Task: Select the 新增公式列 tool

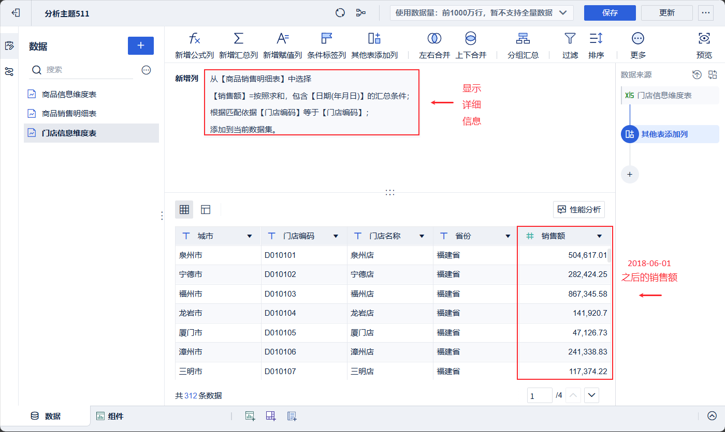Action: [x=194, y=45]
